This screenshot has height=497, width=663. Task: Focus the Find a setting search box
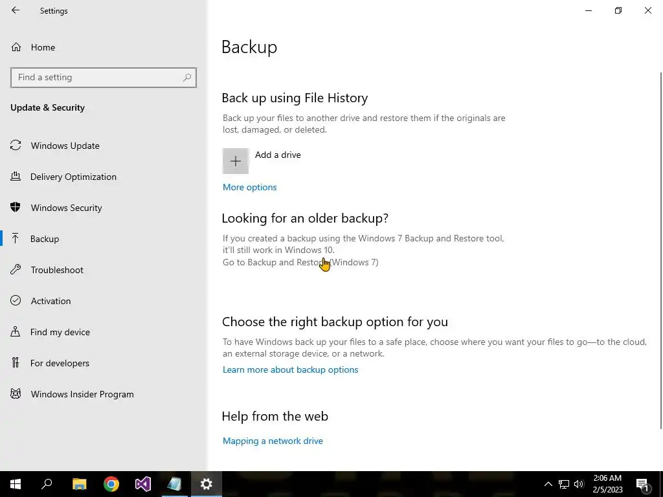point(103,78)
